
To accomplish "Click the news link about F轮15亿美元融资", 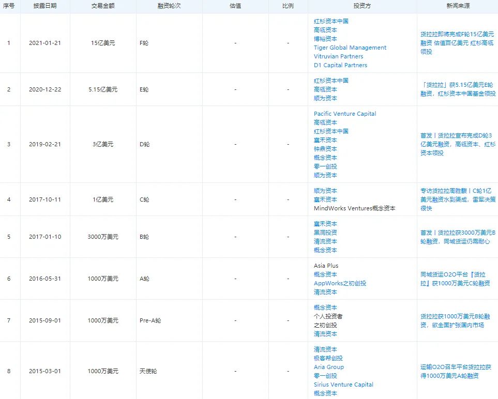I will [457, 43].
